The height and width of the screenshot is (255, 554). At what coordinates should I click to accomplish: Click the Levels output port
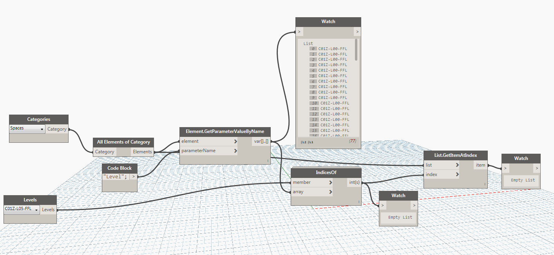(48, 210)
